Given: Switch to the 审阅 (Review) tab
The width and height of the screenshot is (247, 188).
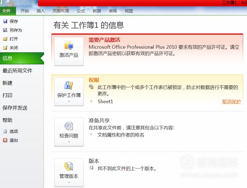Looking at the screenshot, I should click(113, 11).
